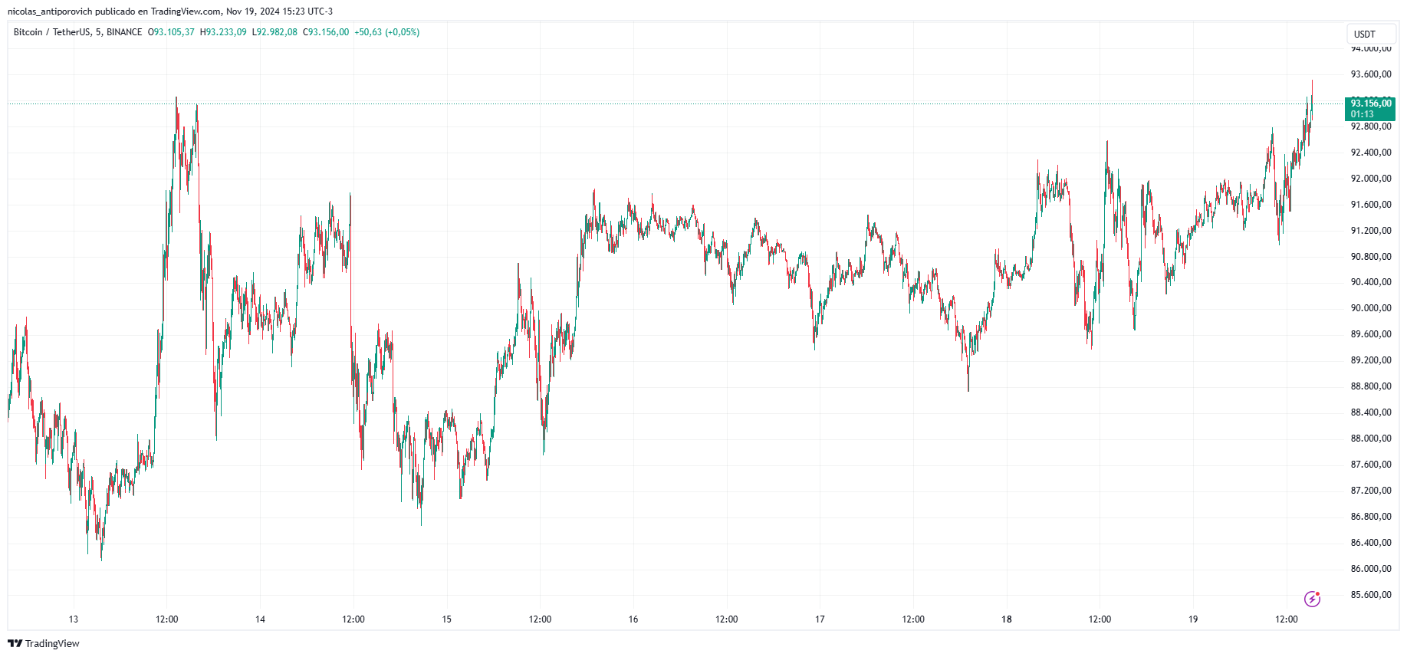Click the 90.000,00 price axis label

[x=1370, y=308]
